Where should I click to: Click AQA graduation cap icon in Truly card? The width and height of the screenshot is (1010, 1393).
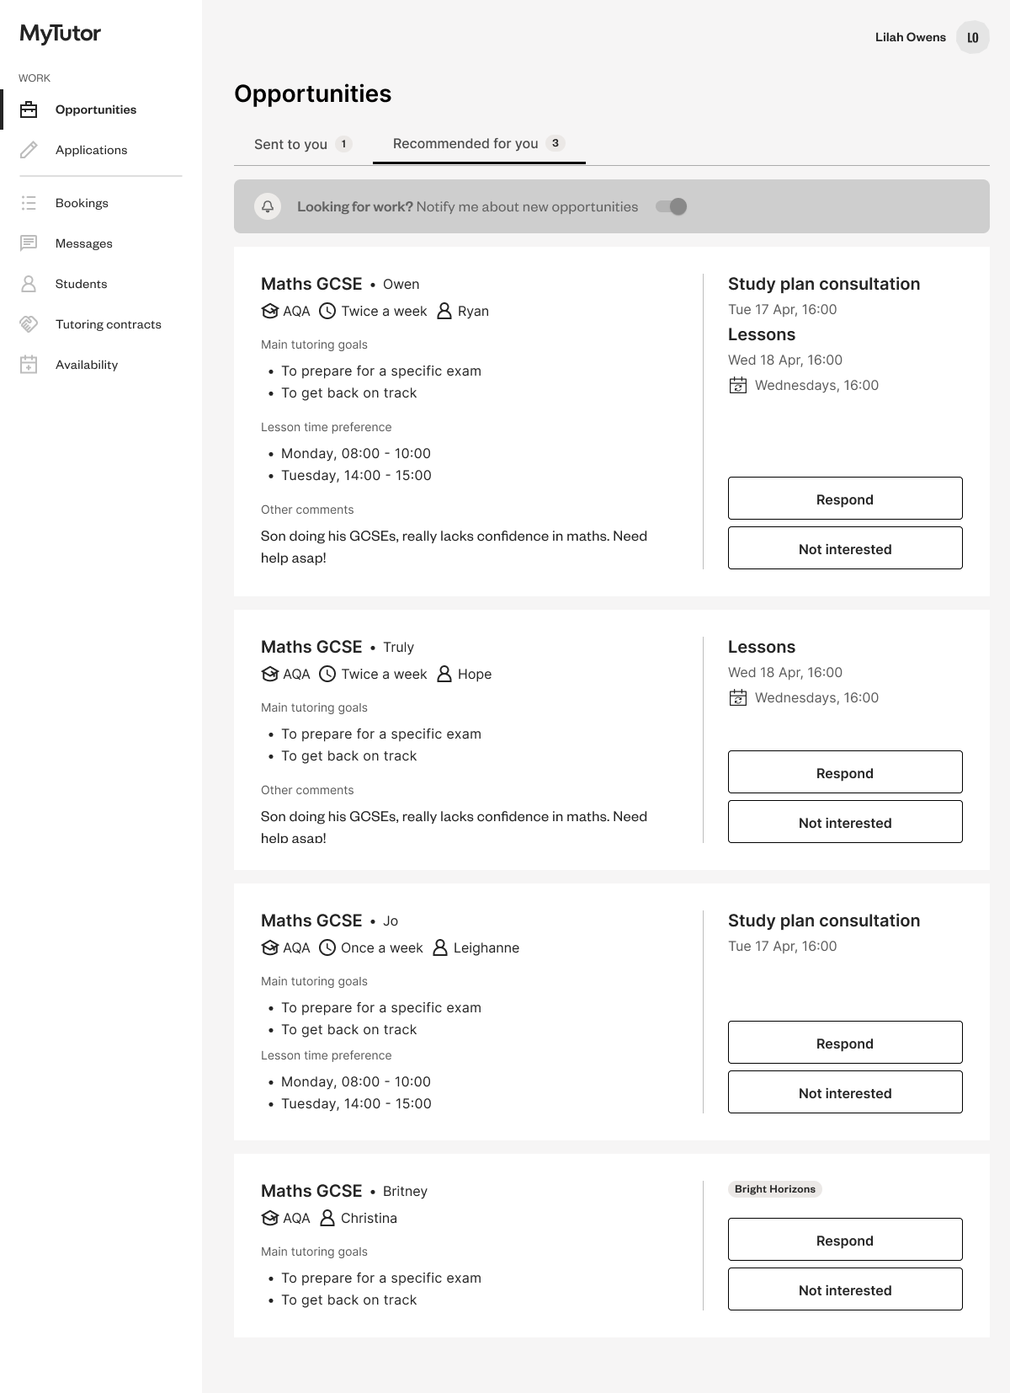270,674
